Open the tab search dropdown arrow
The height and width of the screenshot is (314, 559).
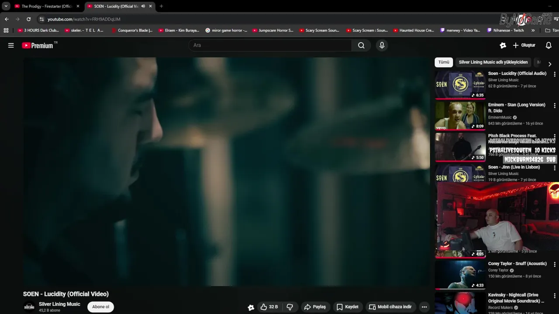pos(6,6)
